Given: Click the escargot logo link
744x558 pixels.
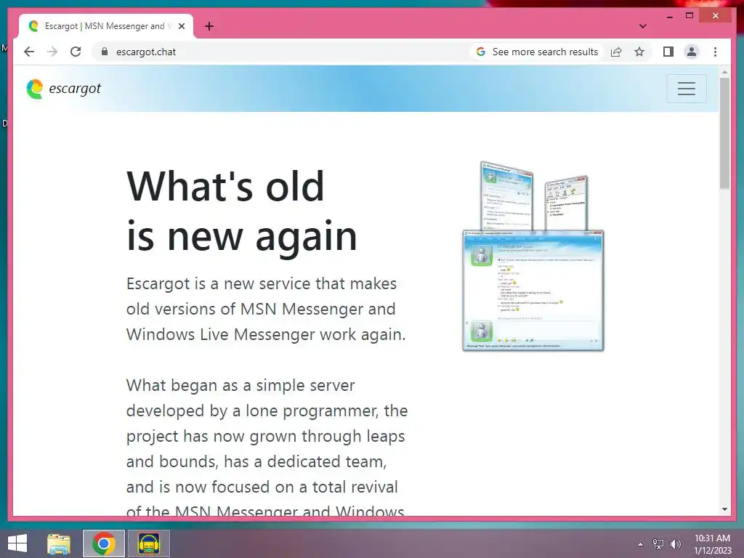Looking at the screenshot, I should coord(64,89).
